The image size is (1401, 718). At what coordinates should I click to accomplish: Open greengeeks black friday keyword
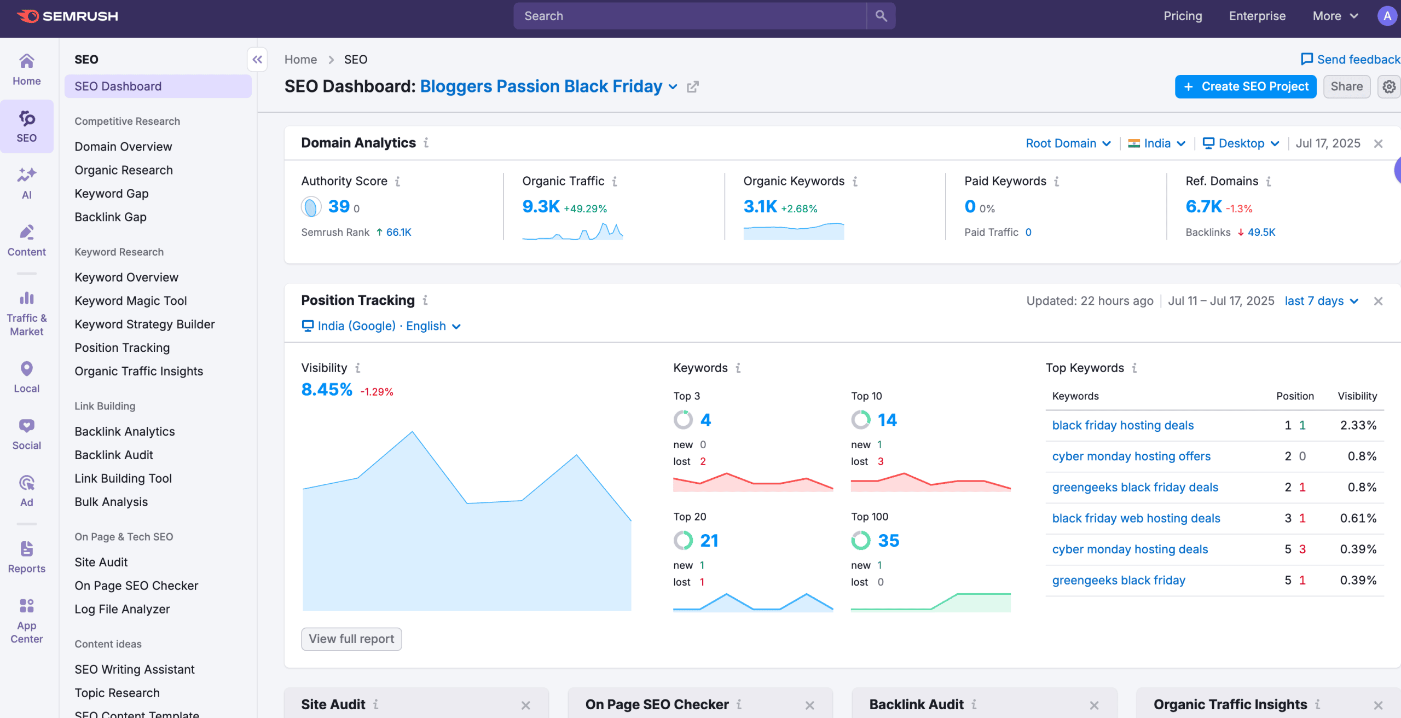(1119, 581)
